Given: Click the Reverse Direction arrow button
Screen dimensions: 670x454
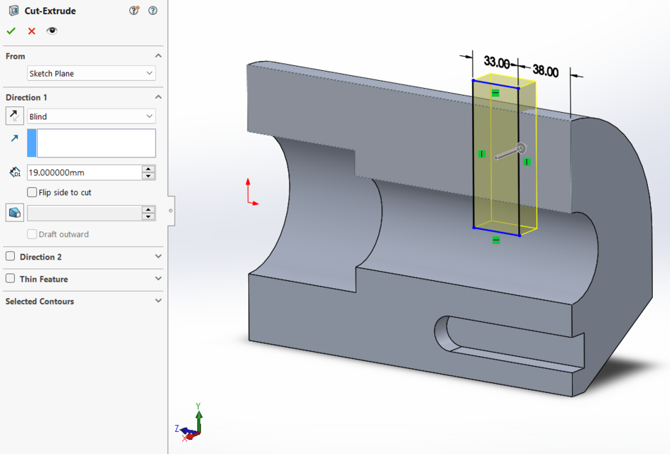Looking at the screenshot, I should (14, 116).
